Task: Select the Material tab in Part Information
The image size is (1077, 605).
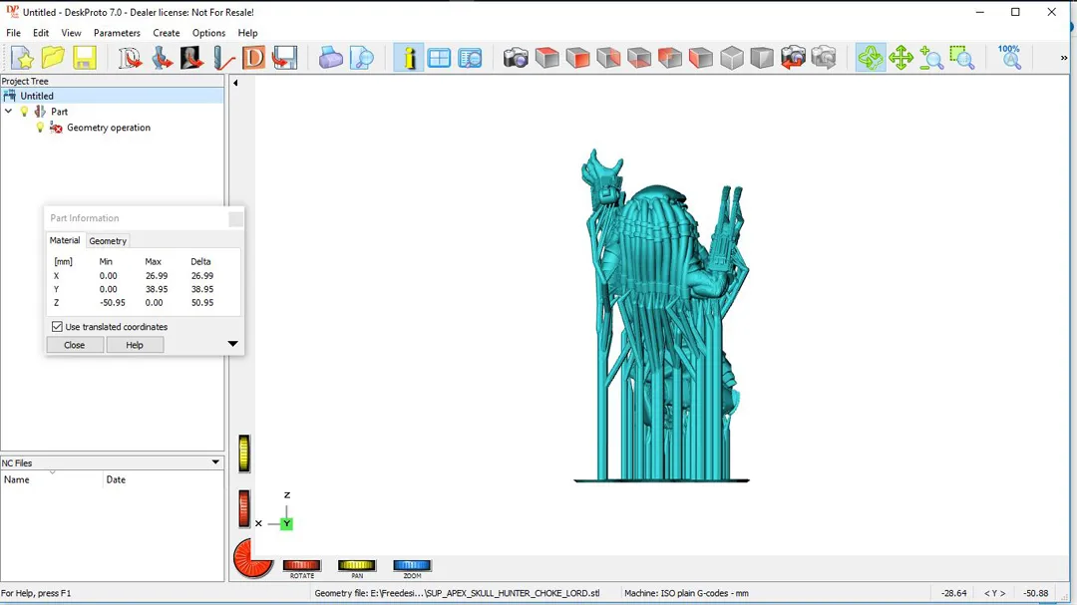Action: (x=65, y=240)
